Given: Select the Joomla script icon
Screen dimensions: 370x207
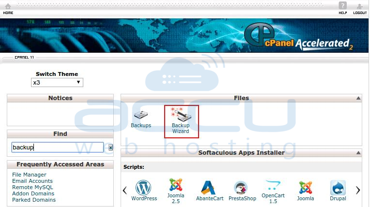Looking at the screenshot, I should pyautogui.click(x=305, y=188).
